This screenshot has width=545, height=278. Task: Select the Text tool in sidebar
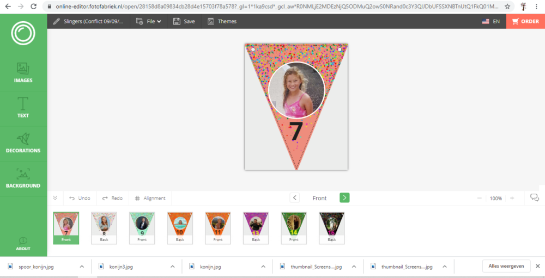click(23, 108)
